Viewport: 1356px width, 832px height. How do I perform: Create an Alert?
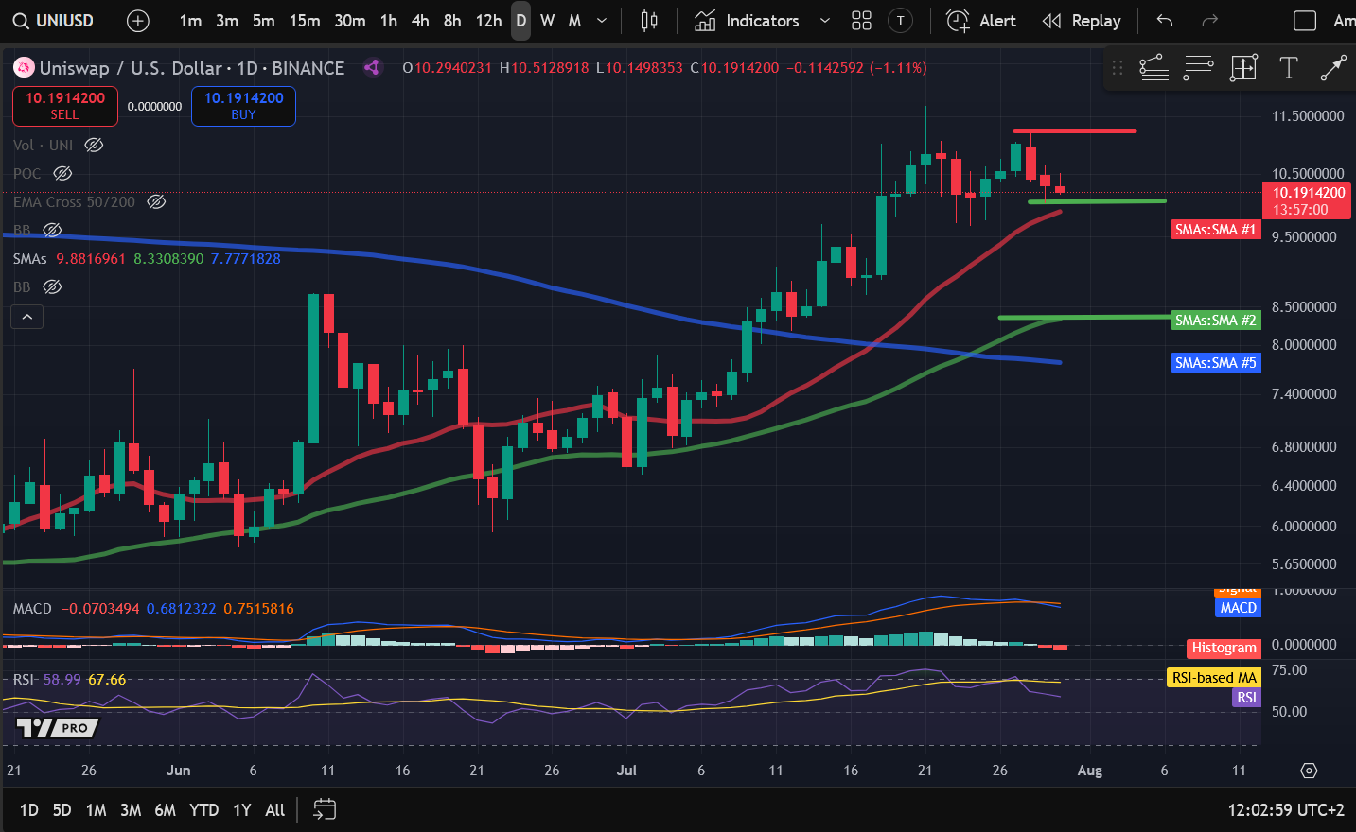pos(981,21)
